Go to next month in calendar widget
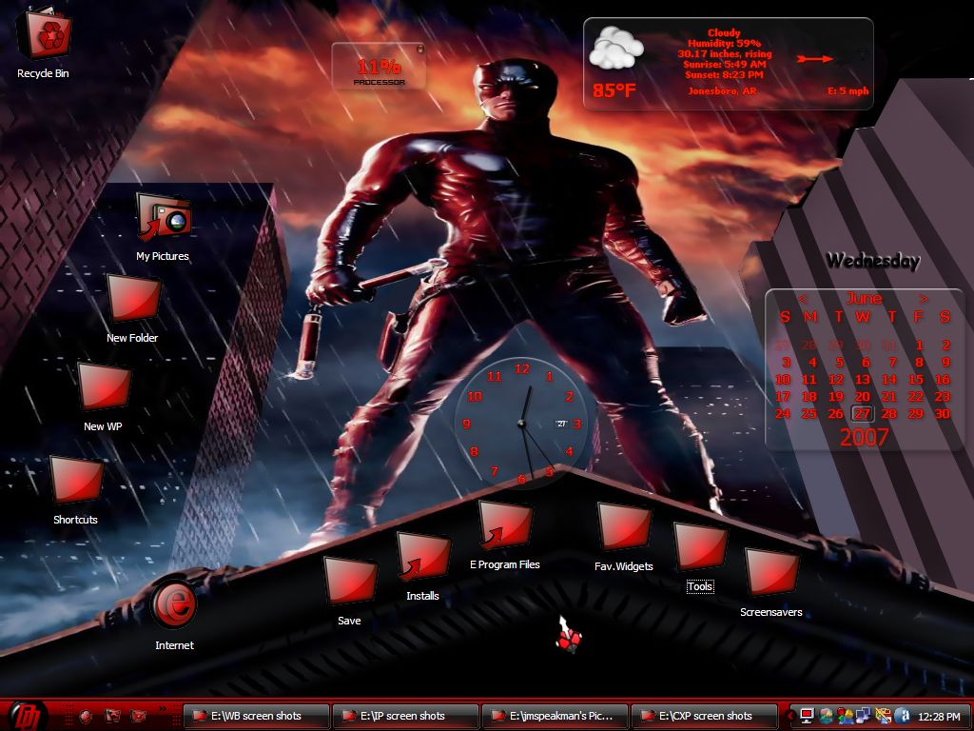The width and height of the screenshot is (974, 731). pos(923,299)
